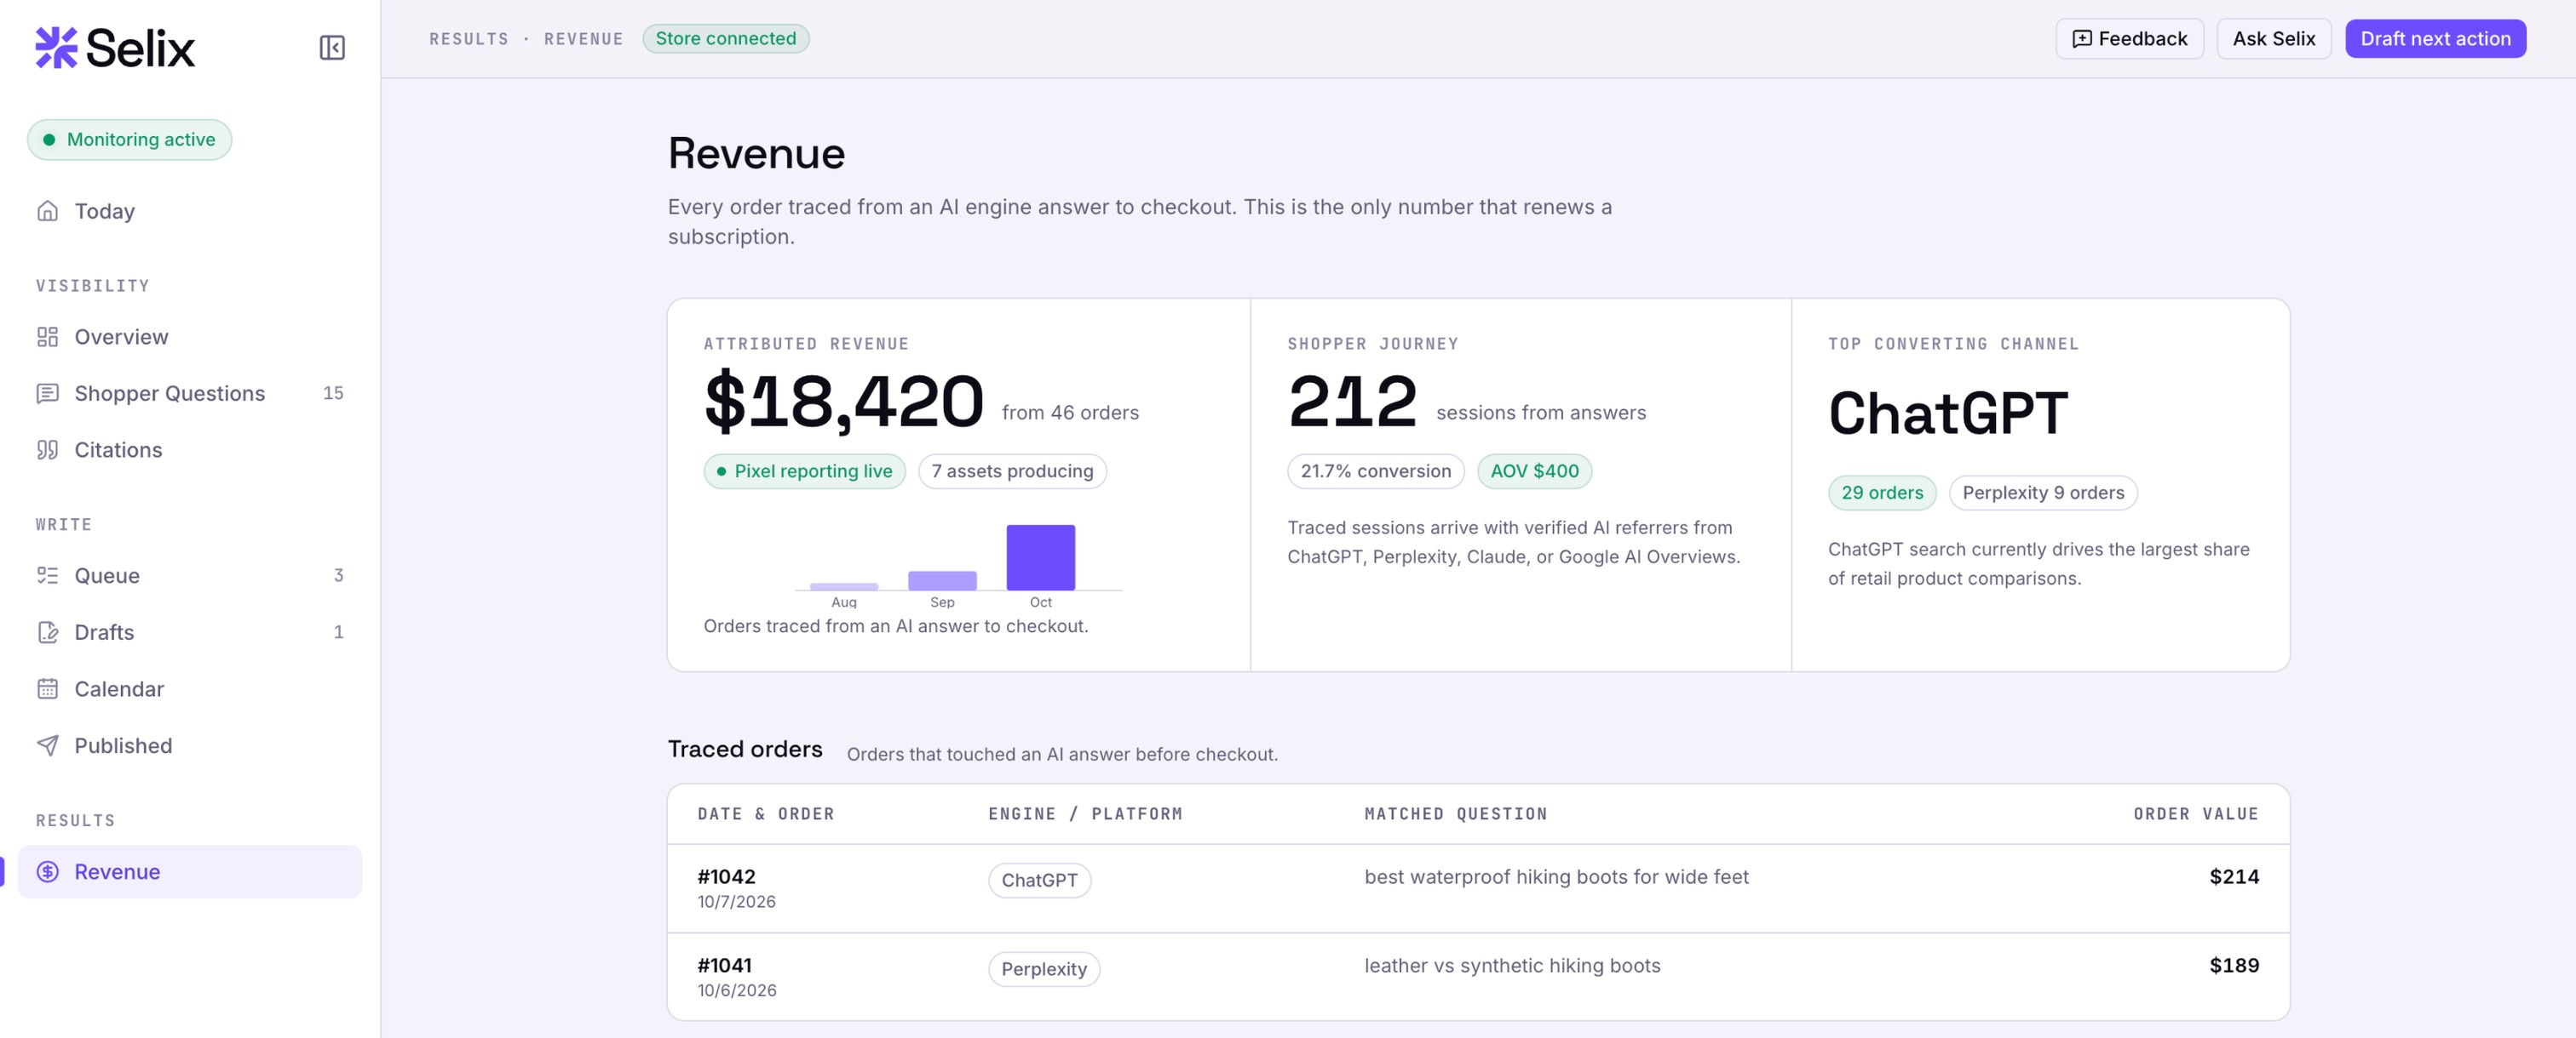2576x1038 pixels.
Task: Click the Drafts pencil-page icon
Action: point(48,632)
